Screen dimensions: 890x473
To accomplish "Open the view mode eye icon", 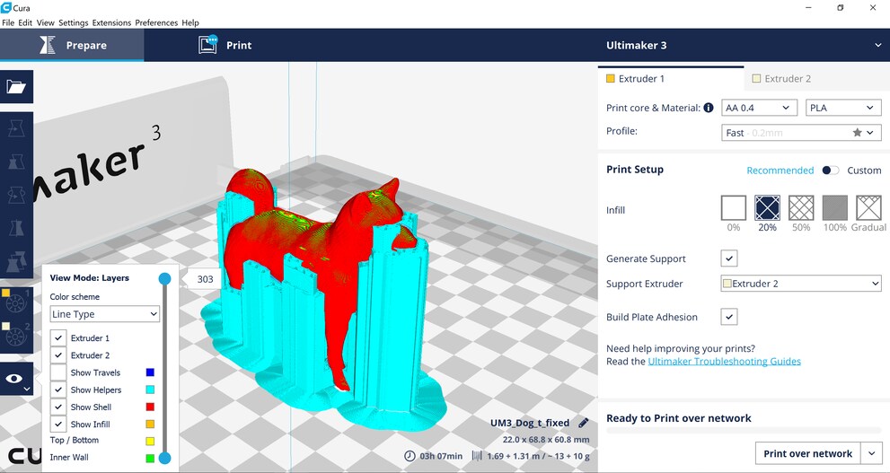I will [x=16, y=379].
